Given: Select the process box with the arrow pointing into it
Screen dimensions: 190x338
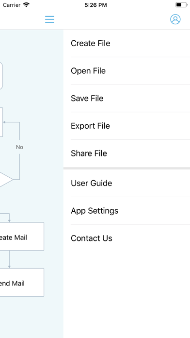Looking at the screenshot, I should [1, 122].
